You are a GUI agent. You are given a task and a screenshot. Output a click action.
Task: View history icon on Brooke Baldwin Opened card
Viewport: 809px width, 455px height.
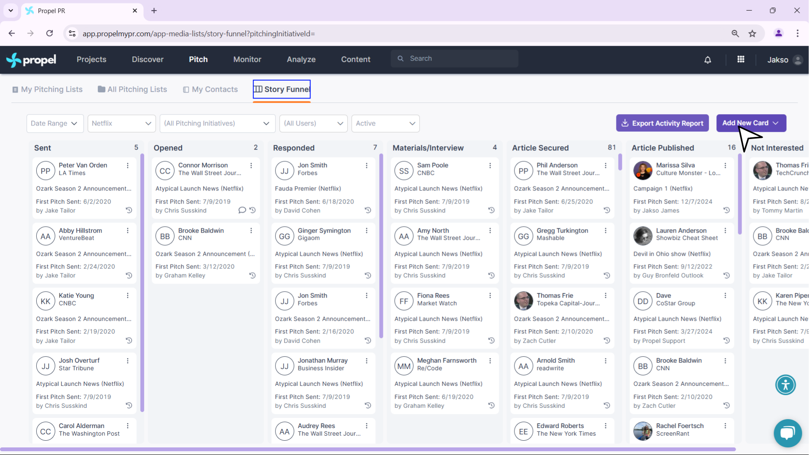point(252,276)
